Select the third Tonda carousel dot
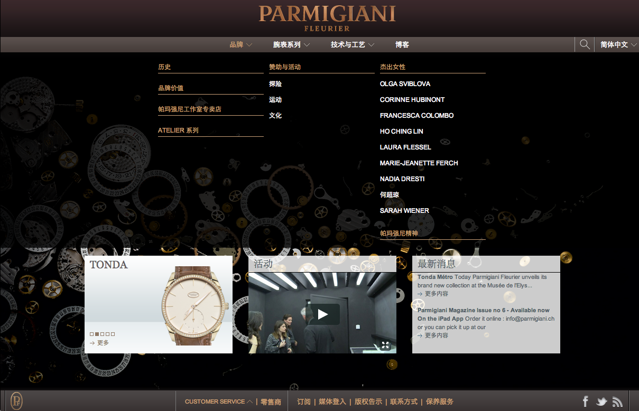This screenshot has height=411, width=639. pos(102,334)
